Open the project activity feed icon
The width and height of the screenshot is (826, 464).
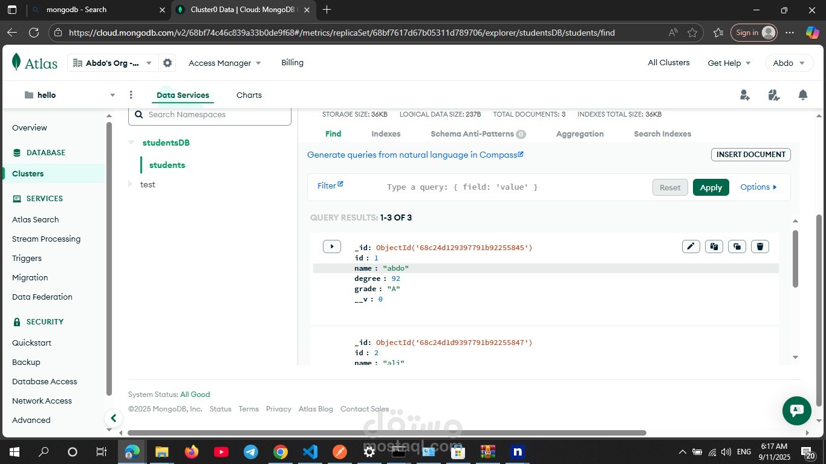point(773,95)
